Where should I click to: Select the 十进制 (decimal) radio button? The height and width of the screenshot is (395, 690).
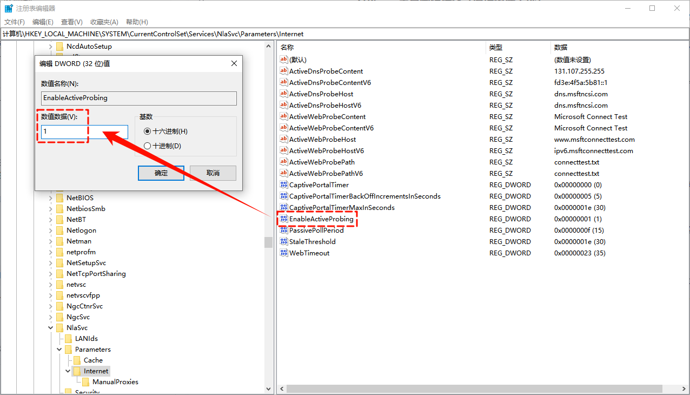pyautogui.click(x=148, y=146)
